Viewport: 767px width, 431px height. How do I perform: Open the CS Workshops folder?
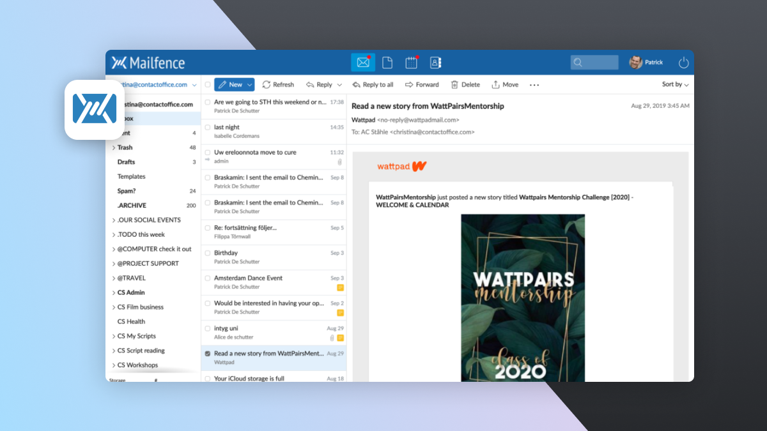(153, 365)
